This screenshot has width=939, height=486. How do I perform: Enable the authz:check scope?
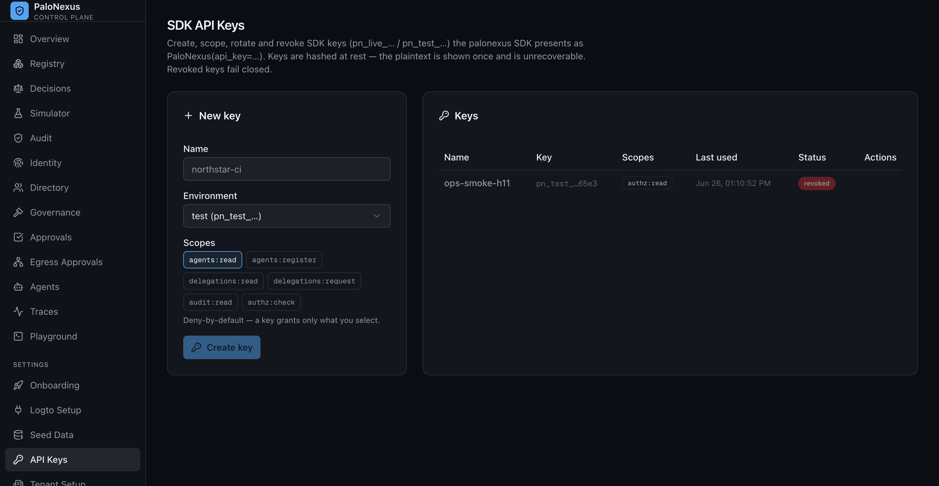(x=271, y=302)
